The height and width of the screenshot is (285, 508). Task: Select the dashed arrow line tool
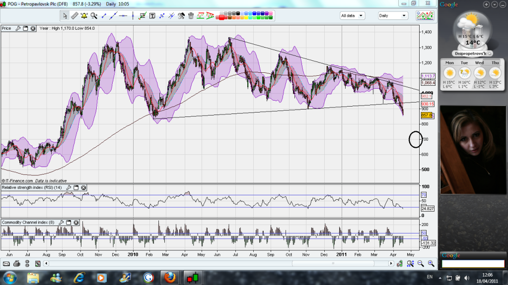click(x=162, y=16)
